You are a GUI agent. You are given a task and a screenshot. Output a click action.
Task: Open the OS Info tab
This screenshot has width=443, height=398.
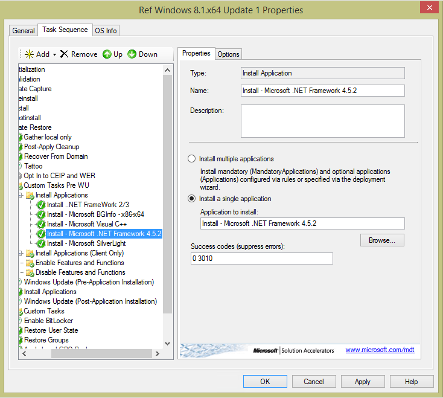[x=106, y=31]
